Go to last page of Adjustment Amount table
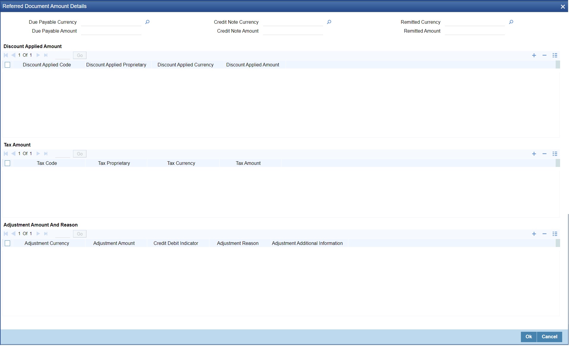Image resolution: width=569 pixels, height=346 pixels. click(46, 234)
